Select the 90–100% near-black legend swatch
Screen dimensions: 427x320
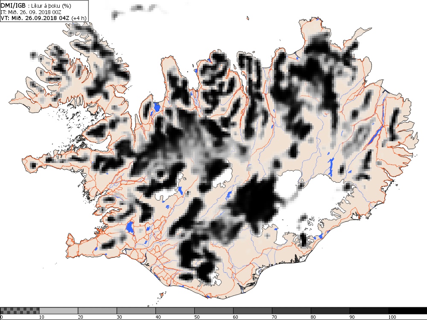pos(369,311)
